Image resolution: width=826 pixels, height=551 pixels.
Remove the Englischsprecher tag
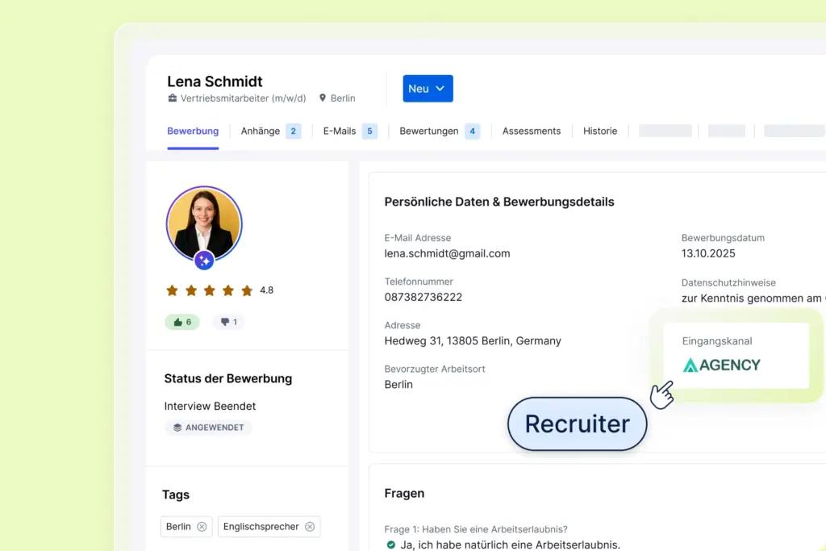309,526
